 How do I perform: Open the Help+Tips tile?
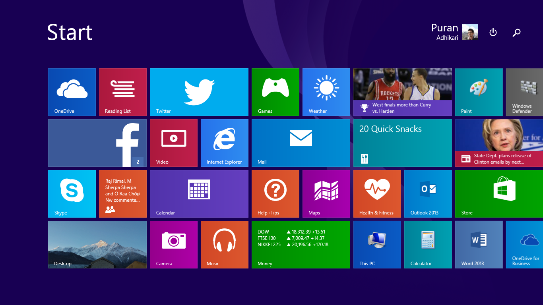pos(275,194)
